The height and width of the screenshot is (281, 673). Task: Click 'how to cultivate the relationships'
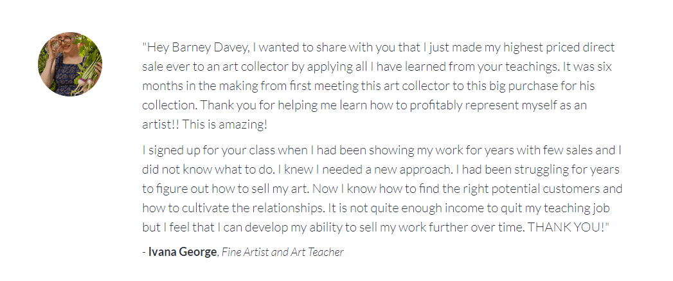point(233,208)
